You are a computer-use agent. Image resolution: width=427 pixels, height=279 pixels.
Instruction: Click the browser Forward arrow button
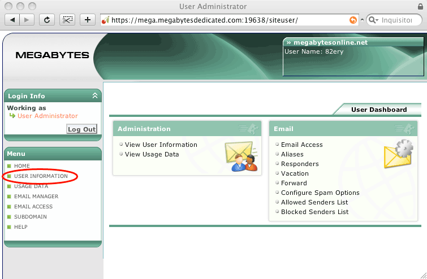coord(27,20)
